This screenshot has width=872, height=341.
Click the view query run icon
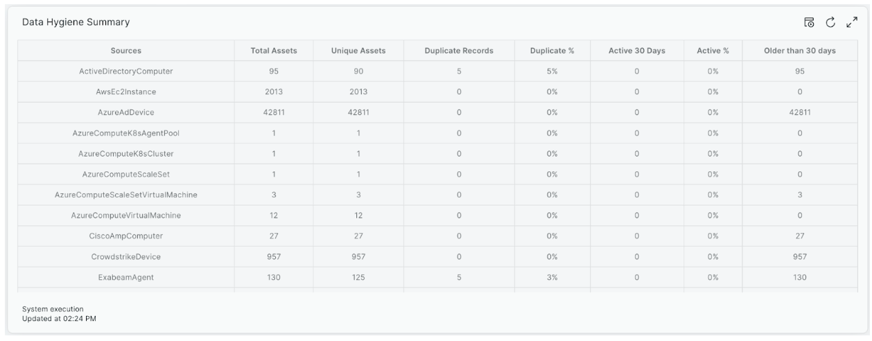808,22
